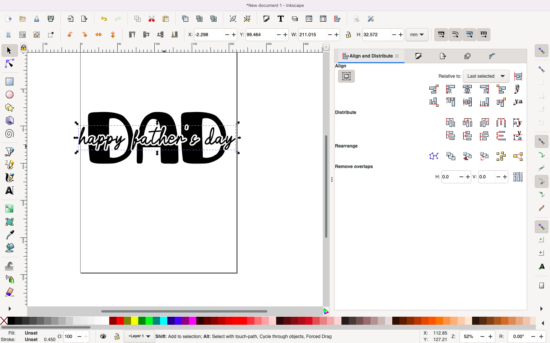Select the Align and Distribute tab
The image size is (550, 343).
click(x=369, y=56)
